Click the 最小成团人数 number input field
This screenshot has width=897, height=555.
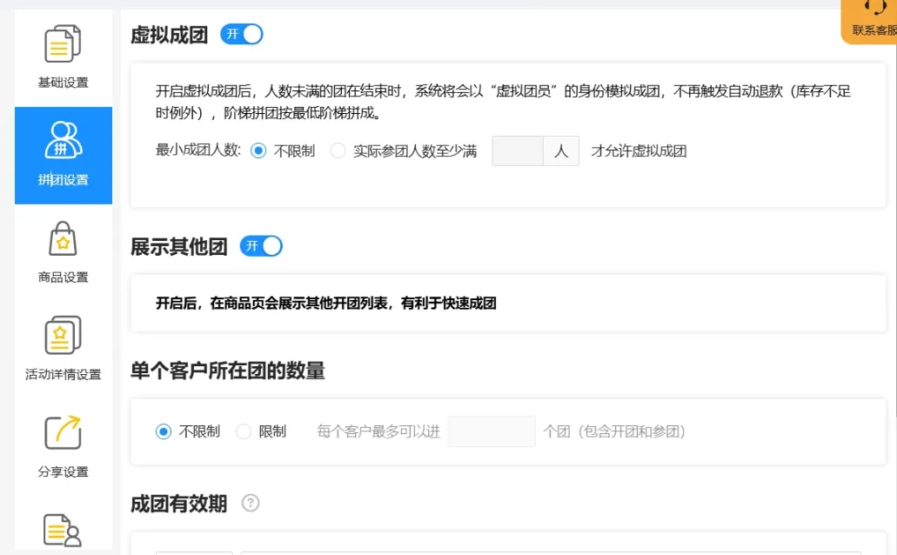pos(518,151)
